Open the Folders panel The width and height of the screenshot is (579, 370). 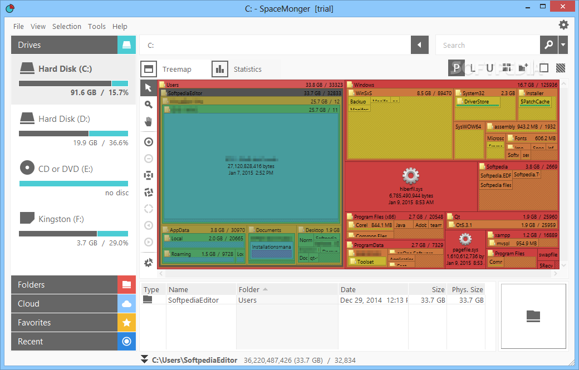[64, 285]
